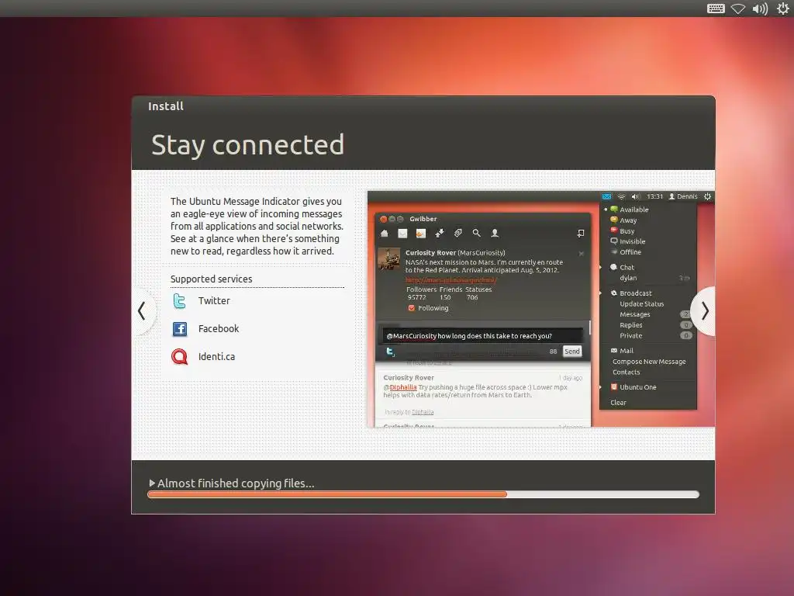794x596 pixels.
Task: Click the Gwibber attachment paperclip icon
Action: tap(457, 233)
